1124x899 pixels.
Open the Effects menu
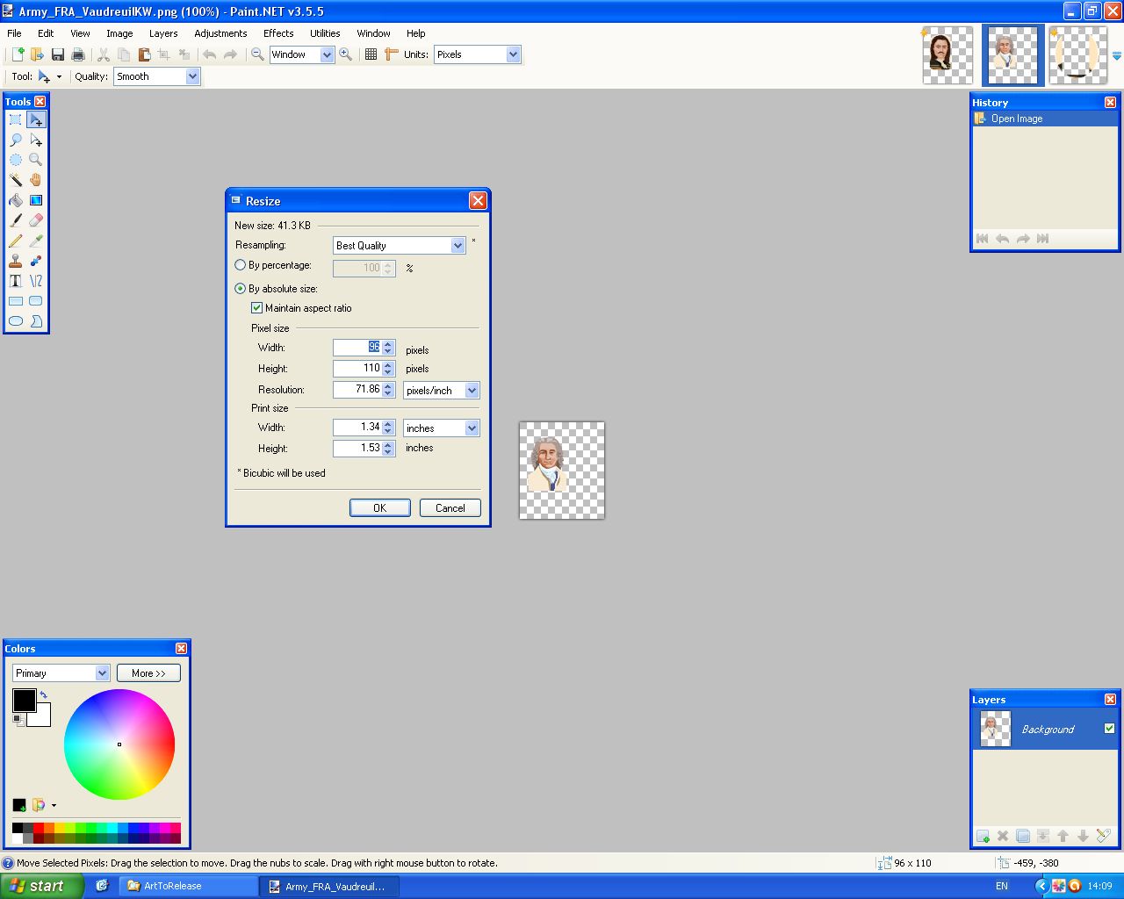point(278,33)
